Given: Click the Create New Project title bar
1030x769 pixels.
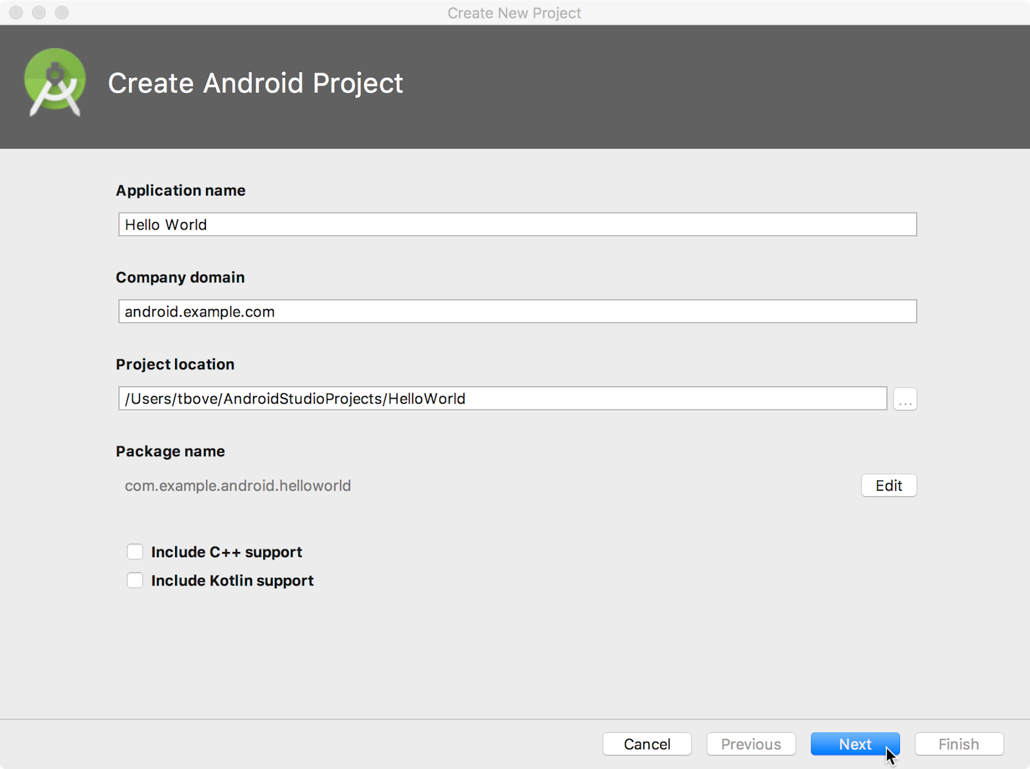Looking at the screenshot, I should coord(514,13).
